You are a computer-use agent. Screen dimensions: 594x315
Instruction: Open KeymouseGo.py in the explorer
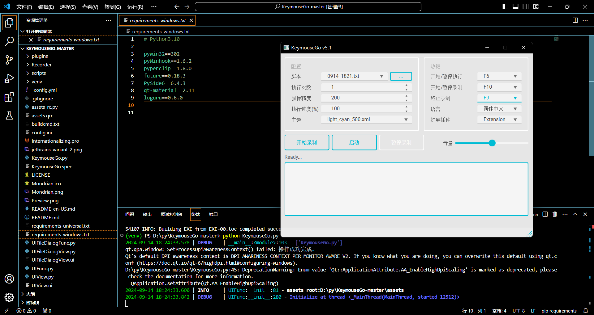[x=68, y=158]
